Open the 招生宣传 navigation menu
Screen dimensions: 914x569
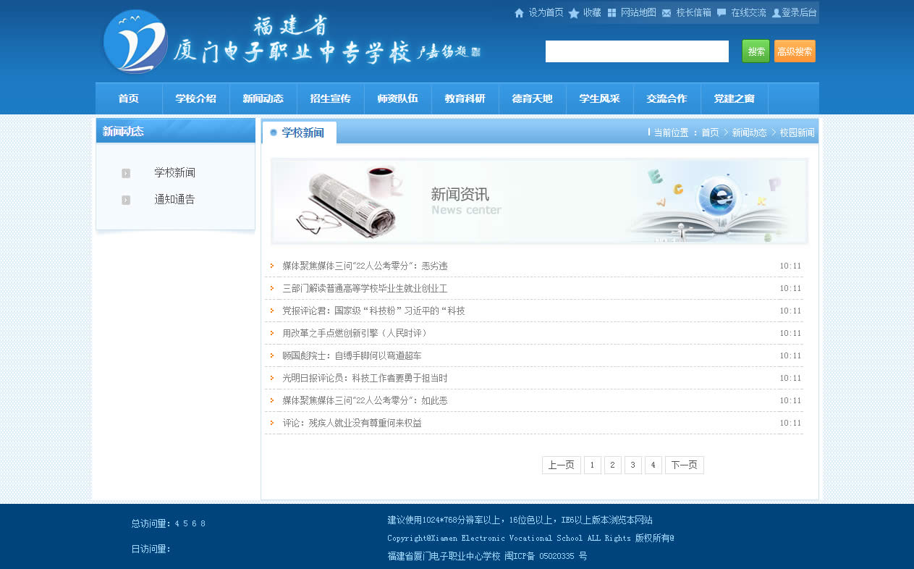click(330, 99)
